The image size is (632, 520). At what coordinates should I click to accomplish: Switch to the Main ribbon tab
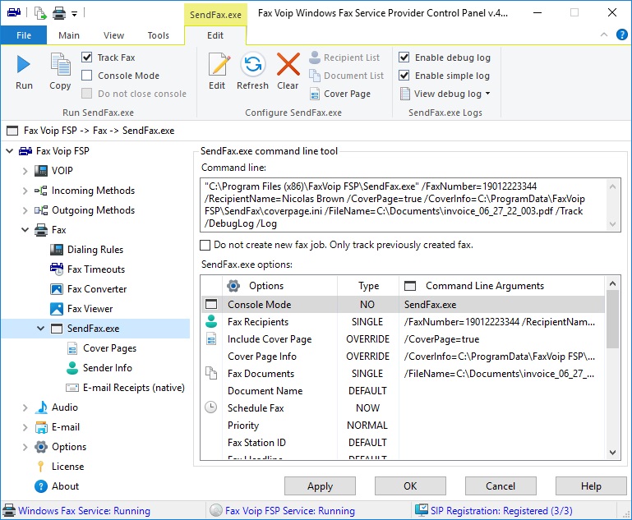(x=69, y=35)
